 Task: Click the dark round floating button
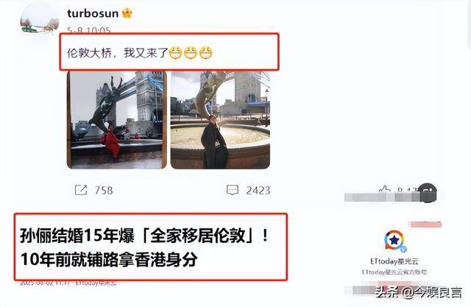[x=428, y=193]
